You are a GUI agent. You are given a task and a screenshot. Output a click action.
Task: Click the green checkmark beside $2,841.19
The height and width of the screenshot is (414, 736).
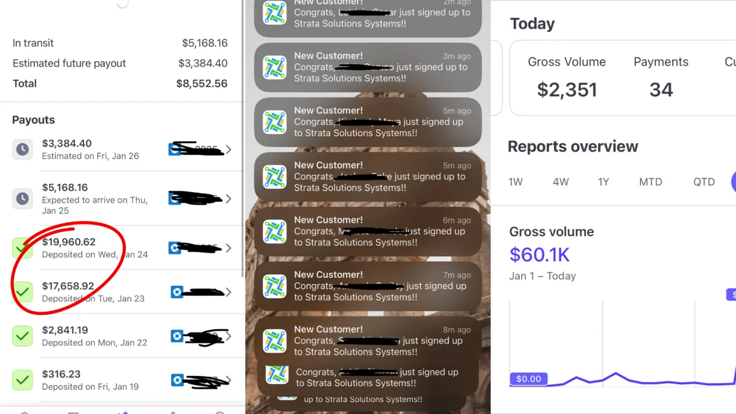(x=23, y=336)
